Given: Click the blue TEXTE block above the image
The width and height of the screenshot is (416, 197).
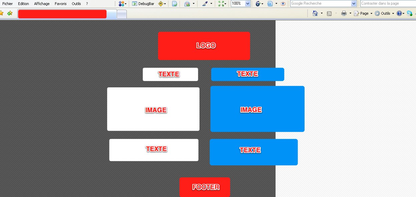Looking at the screenshot, I should 248,74.
